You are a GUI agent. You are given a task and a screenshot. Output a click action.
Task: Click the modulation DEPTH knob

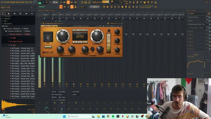60,50
